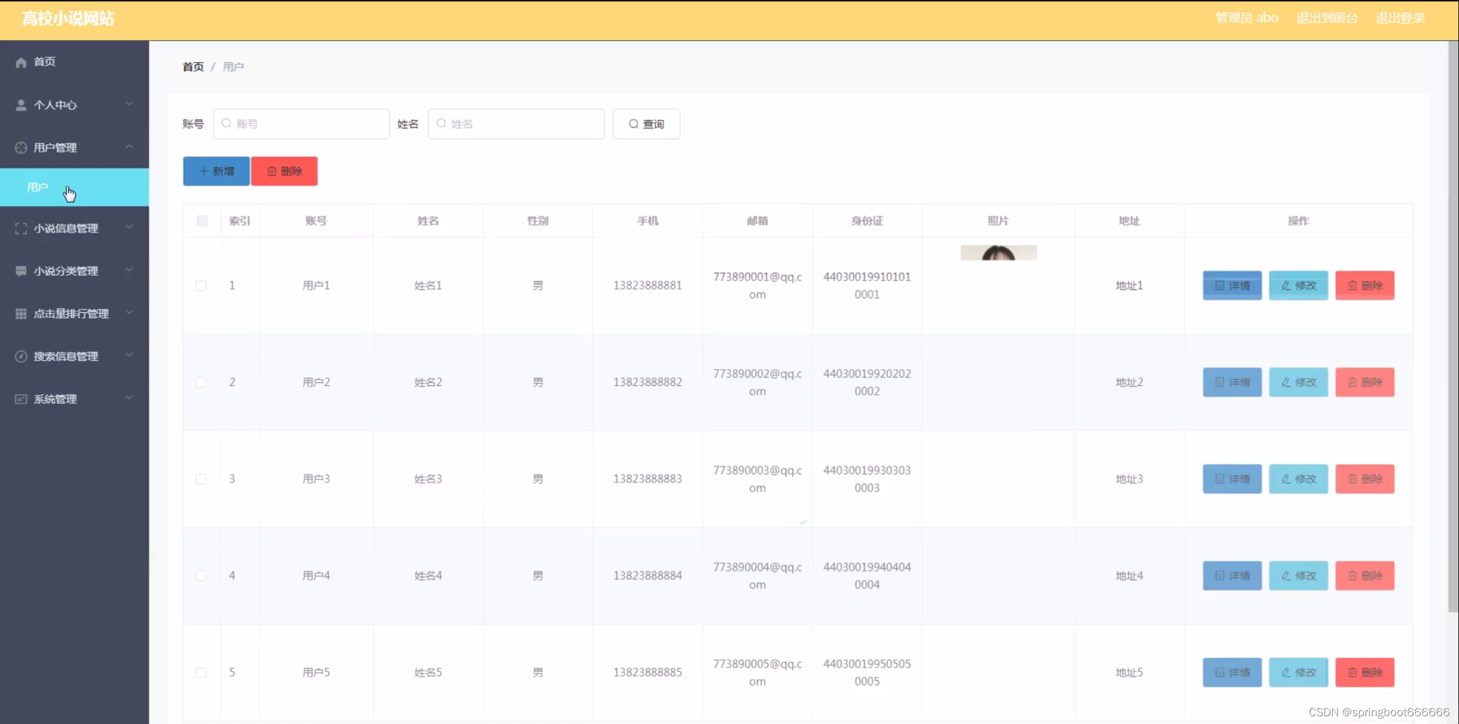1459x724 pixels.
Task: Click the home icon in the sidebar
Action: pos(21,62)
